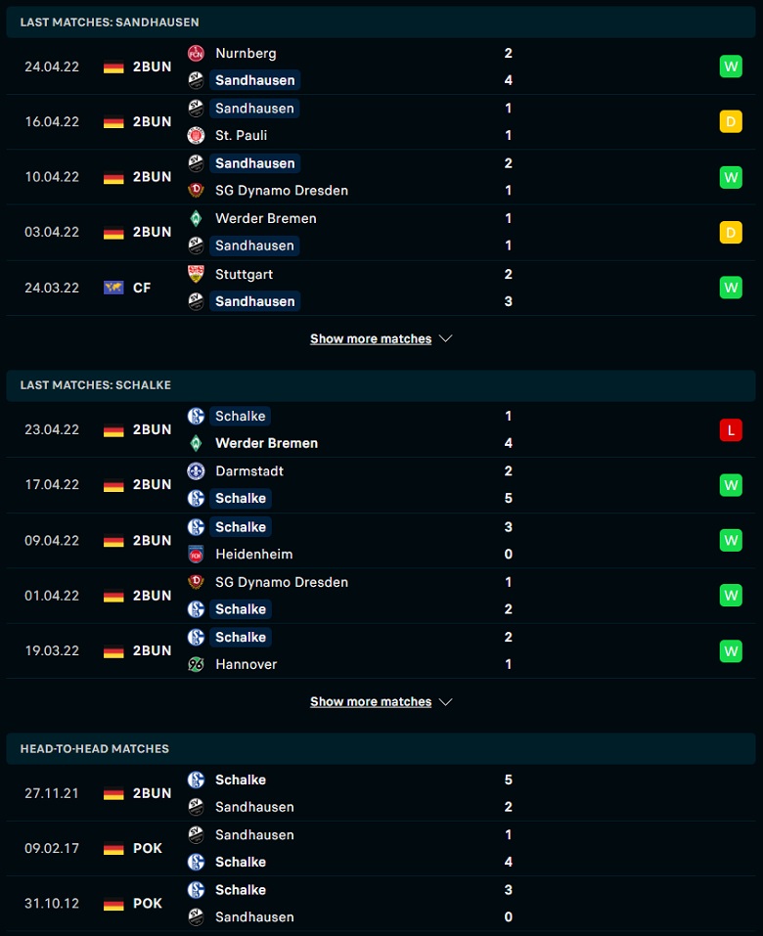Click the Show more matches link under Schalke

tap(371, 701)
